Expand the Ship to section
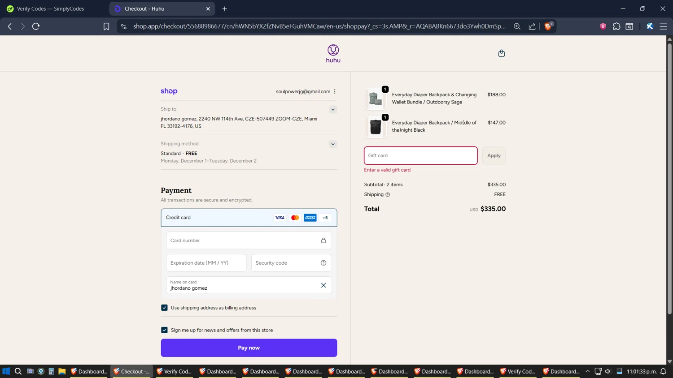Screen dimensions: 673x378 [333, 109]
